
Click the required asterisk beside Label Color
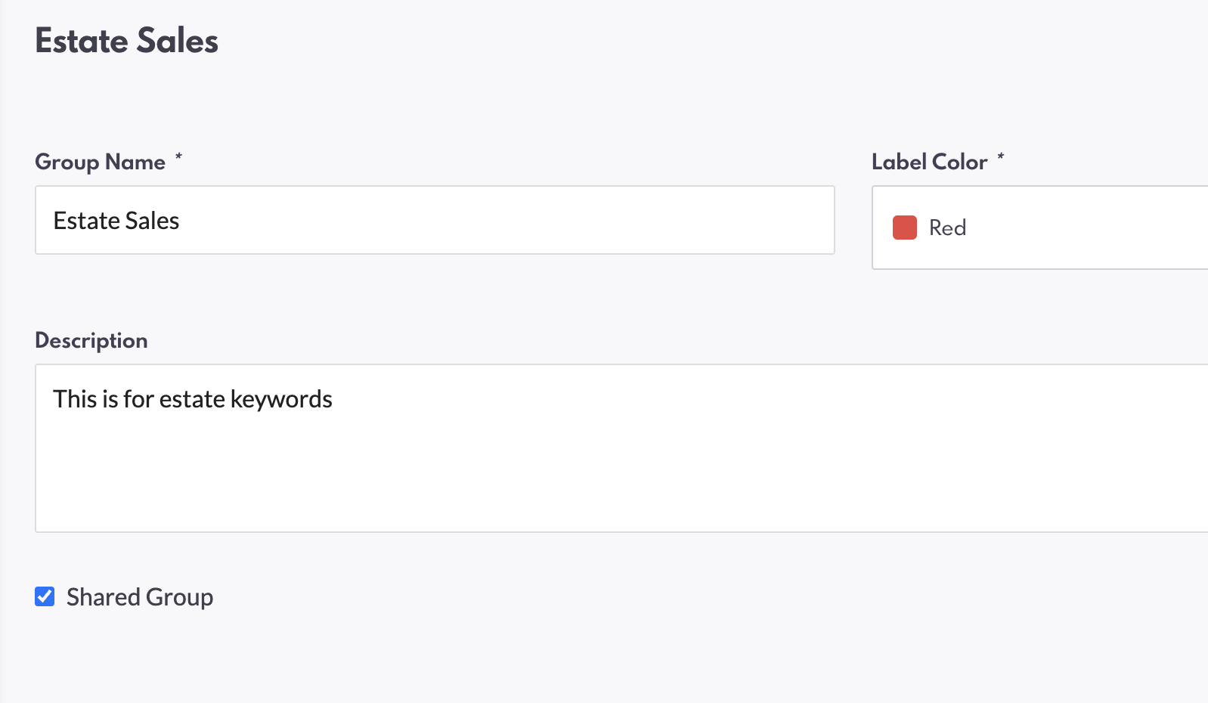[1001, 157]
